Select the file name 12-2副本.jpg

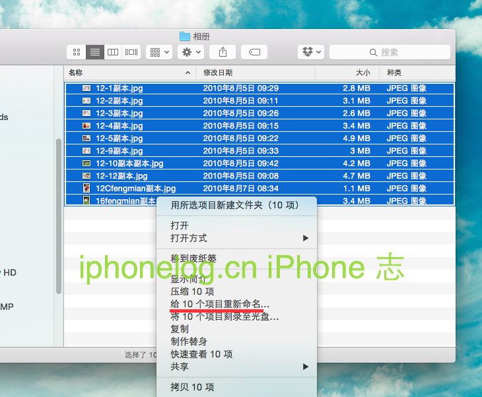coord(120,101)
